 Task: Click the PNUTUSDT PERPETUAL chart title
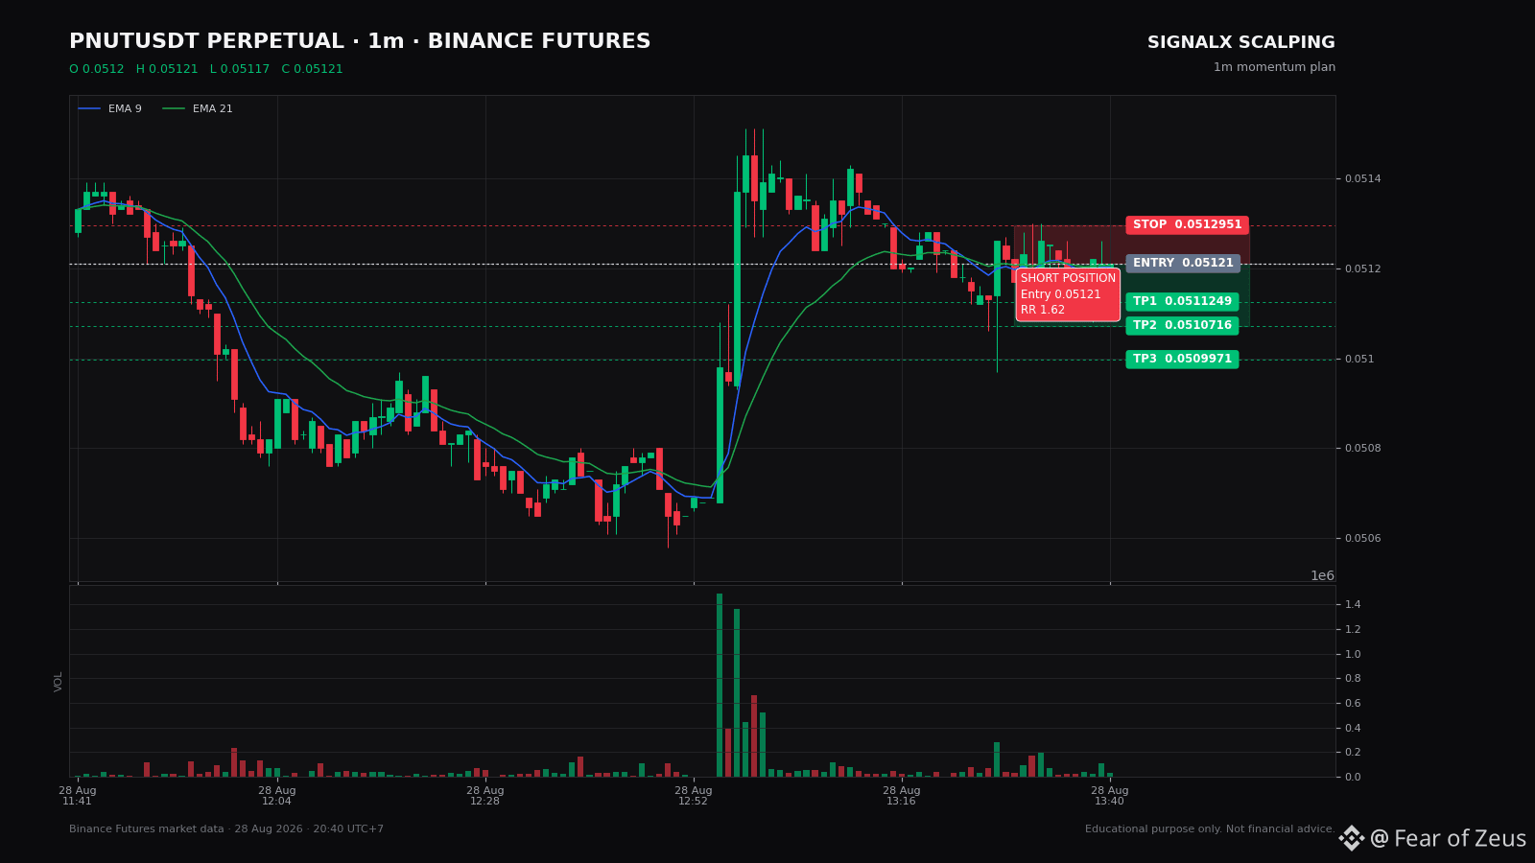click(x=360, y=41)
